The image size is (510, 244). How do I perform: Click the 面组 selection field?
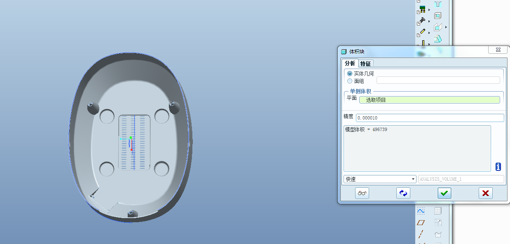(x=438, y=80)
